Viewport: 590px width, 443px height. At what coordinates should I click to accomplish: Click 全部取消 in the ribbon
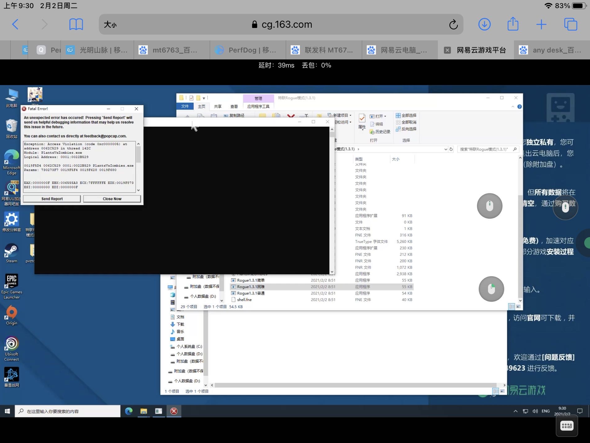[x=406, y=122]
